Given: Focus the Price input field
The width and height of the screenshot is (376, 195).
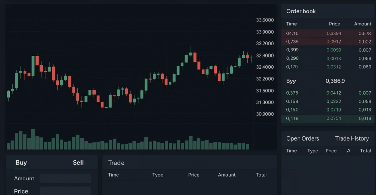Looking at the screenshot, I should [65, 191].
